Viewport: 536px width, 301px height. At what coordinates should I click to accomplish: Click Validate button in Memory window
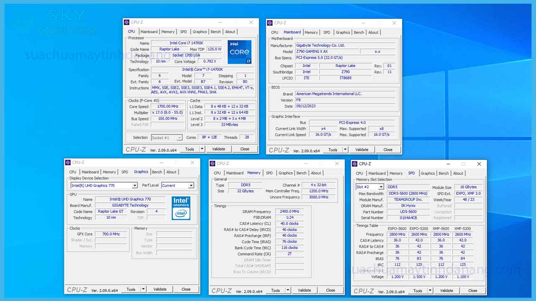coord(304,290)
